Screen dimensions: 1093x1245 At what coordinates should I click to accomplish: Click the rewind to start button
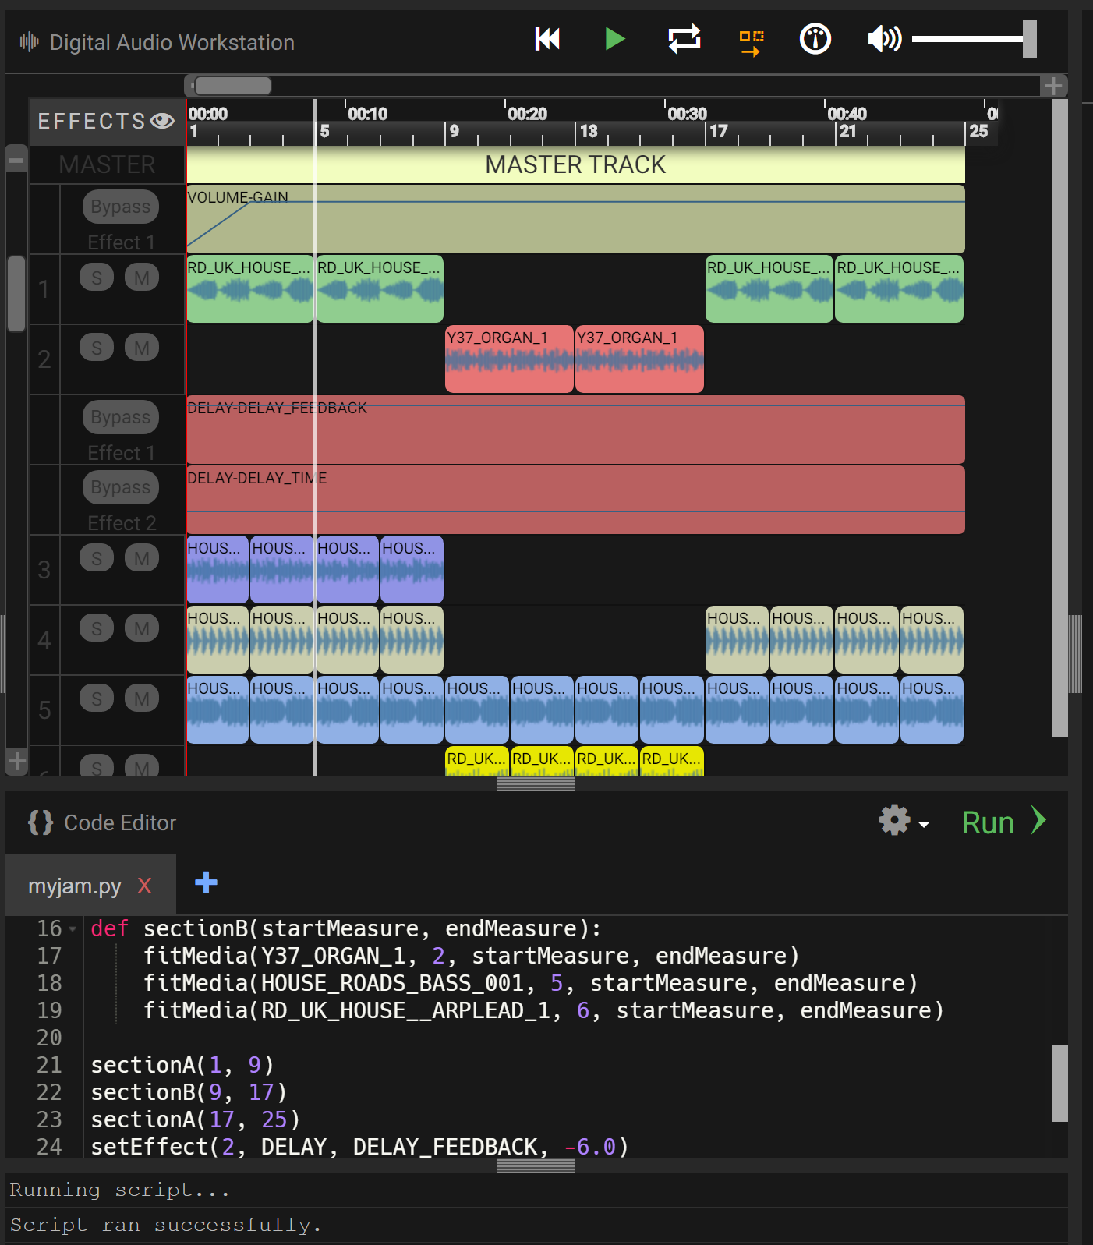[x=547, y=39]
